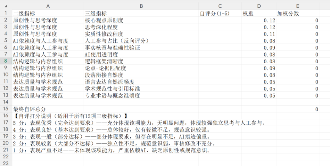The height and width of the screenshot is (166, 330).
Task: Click the cell '最终自评总分'
Action: tap(48, 109)
